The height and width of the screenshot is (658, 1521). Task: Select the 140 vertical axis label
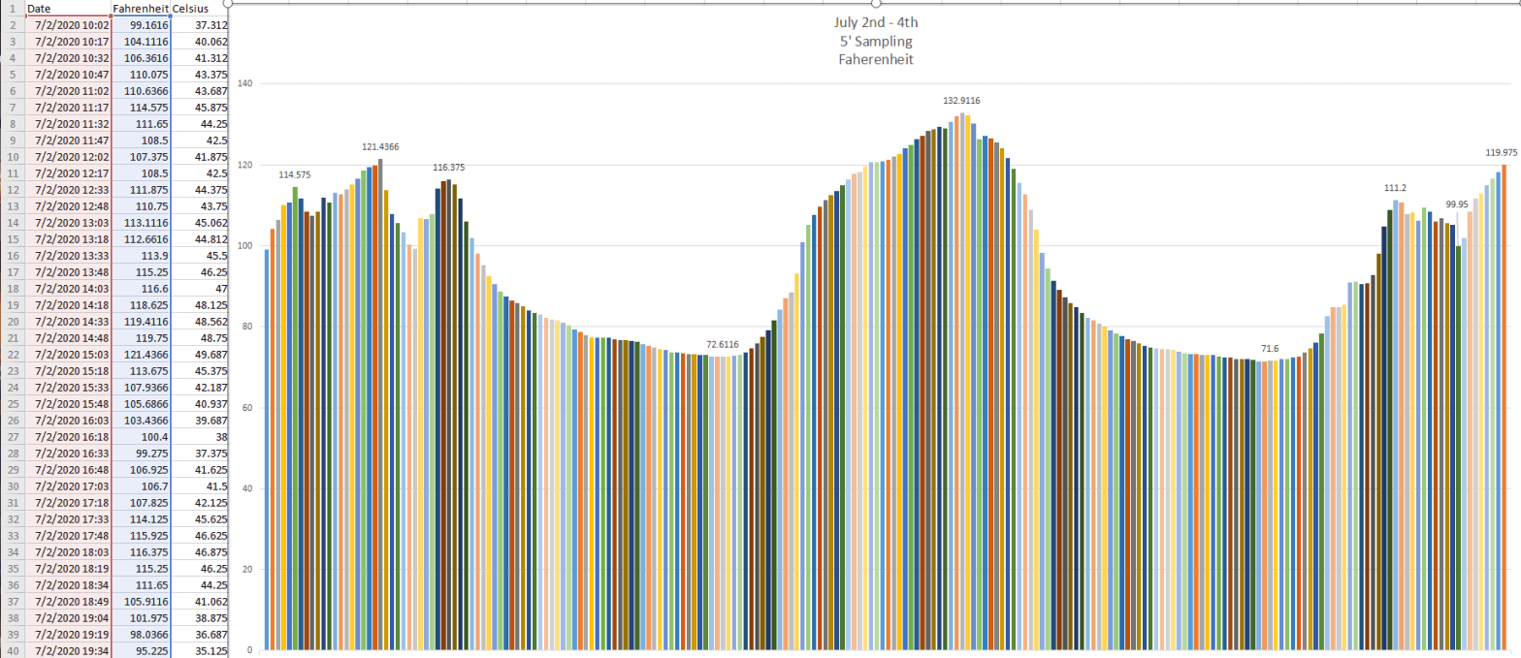pos(244,84)
